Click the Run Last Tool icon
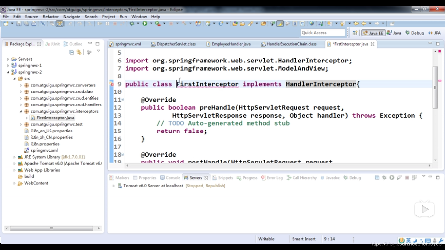445x250 pixels. 158,23
